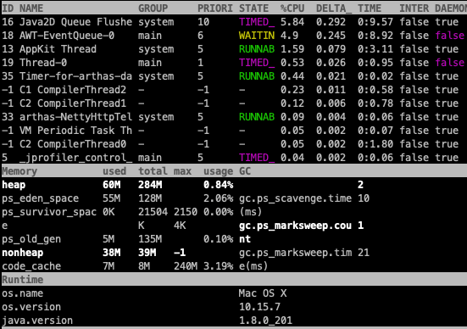Click CPU value 4.9

289,36
